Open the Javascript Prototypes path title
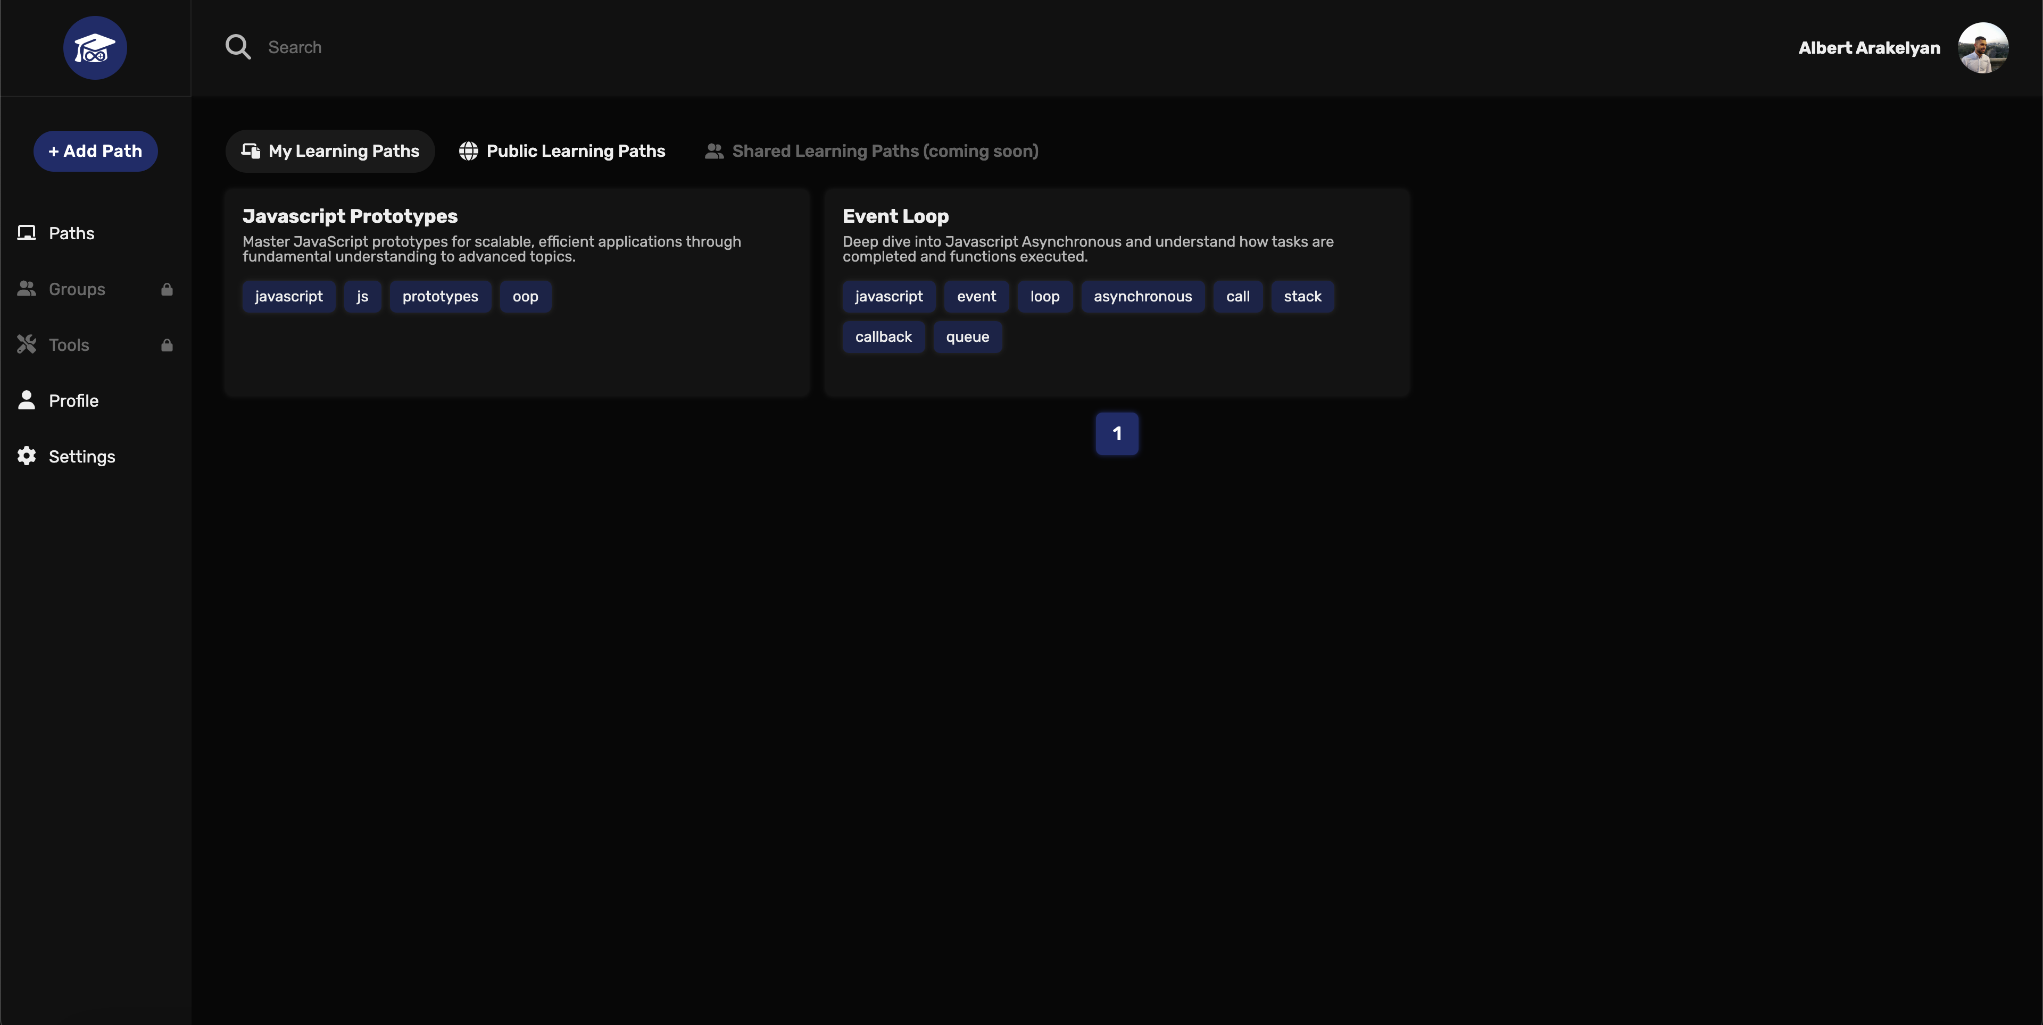 coord(350,216)
